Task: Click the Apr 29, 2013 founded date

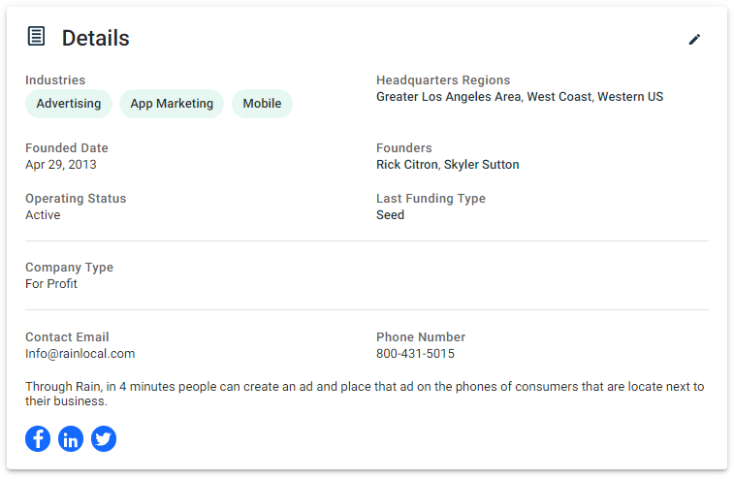Action: click(61, 165)
